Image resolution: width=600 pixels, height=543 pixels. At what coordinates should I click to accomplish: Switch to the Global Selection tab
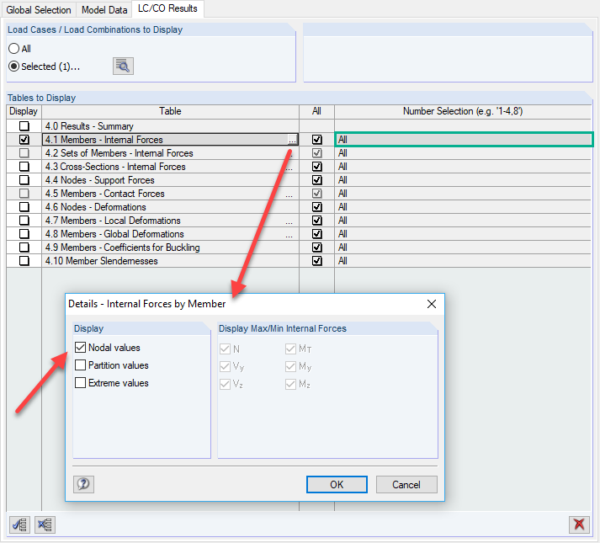[x=39, y=10]
